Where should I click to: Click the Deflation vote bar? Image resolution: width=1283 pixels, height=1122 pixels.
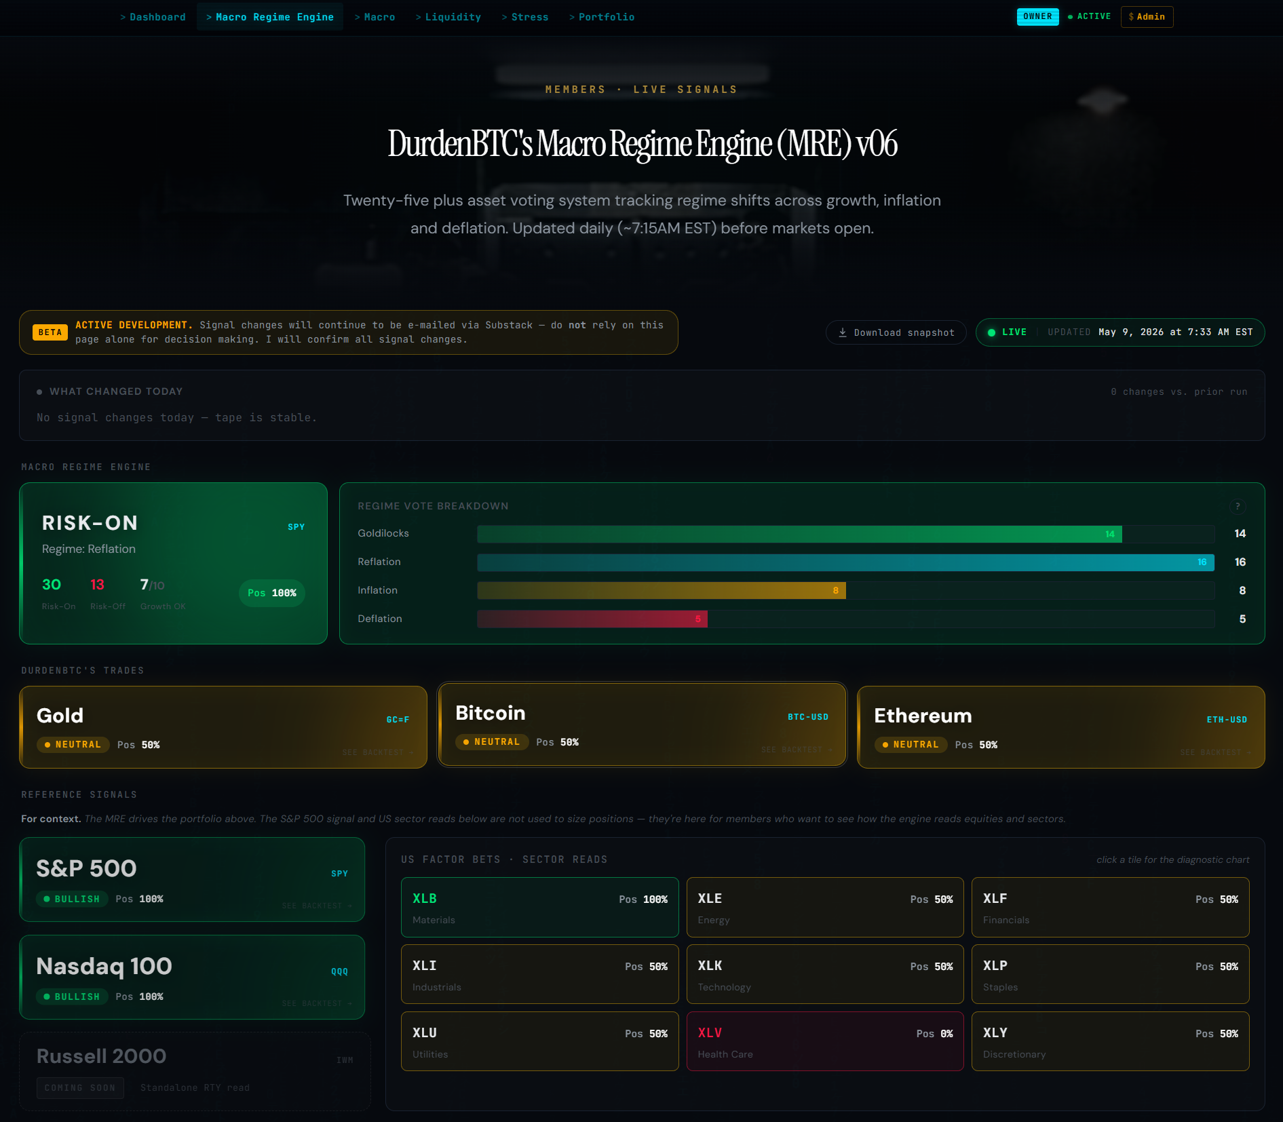[x=845, y=619]
